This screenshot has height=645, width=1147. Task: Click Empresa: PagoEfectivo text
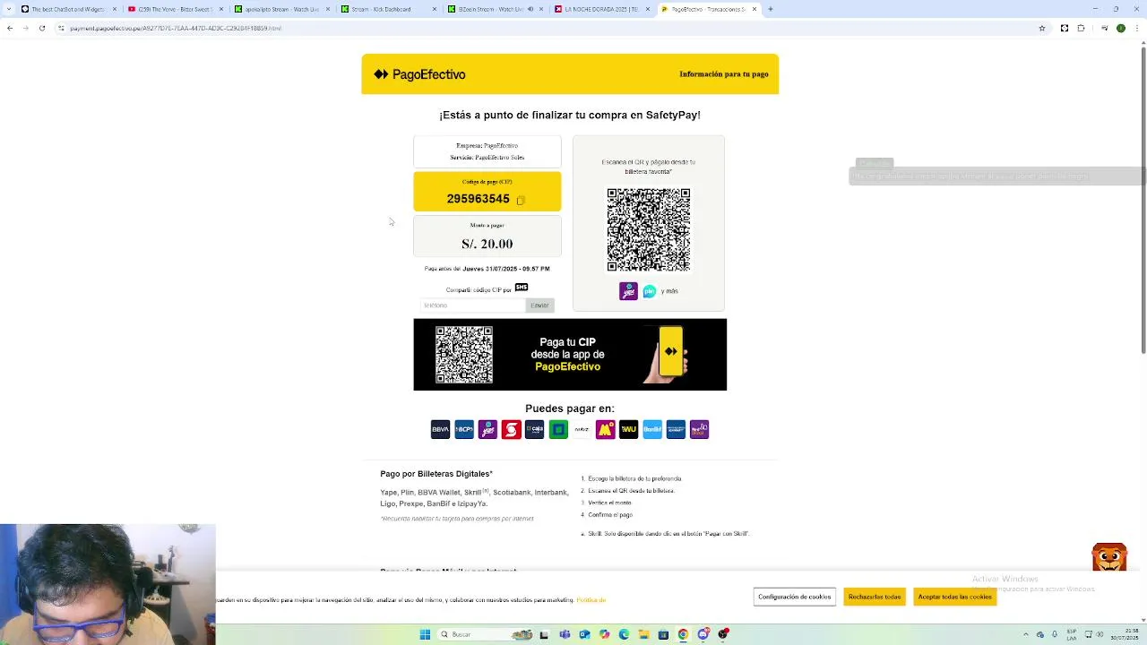(487, 145)
